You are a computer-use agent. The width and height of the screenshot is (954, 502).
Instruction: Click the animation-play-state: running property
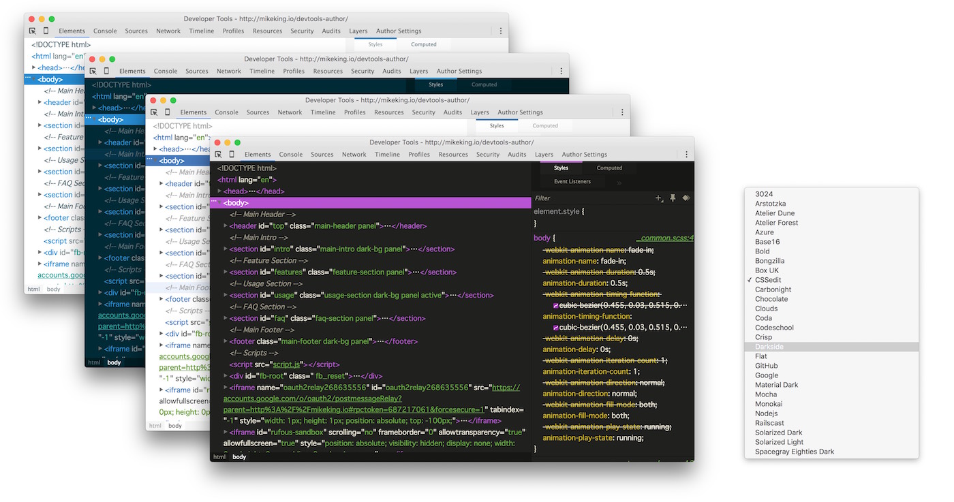tap(594, 438)
